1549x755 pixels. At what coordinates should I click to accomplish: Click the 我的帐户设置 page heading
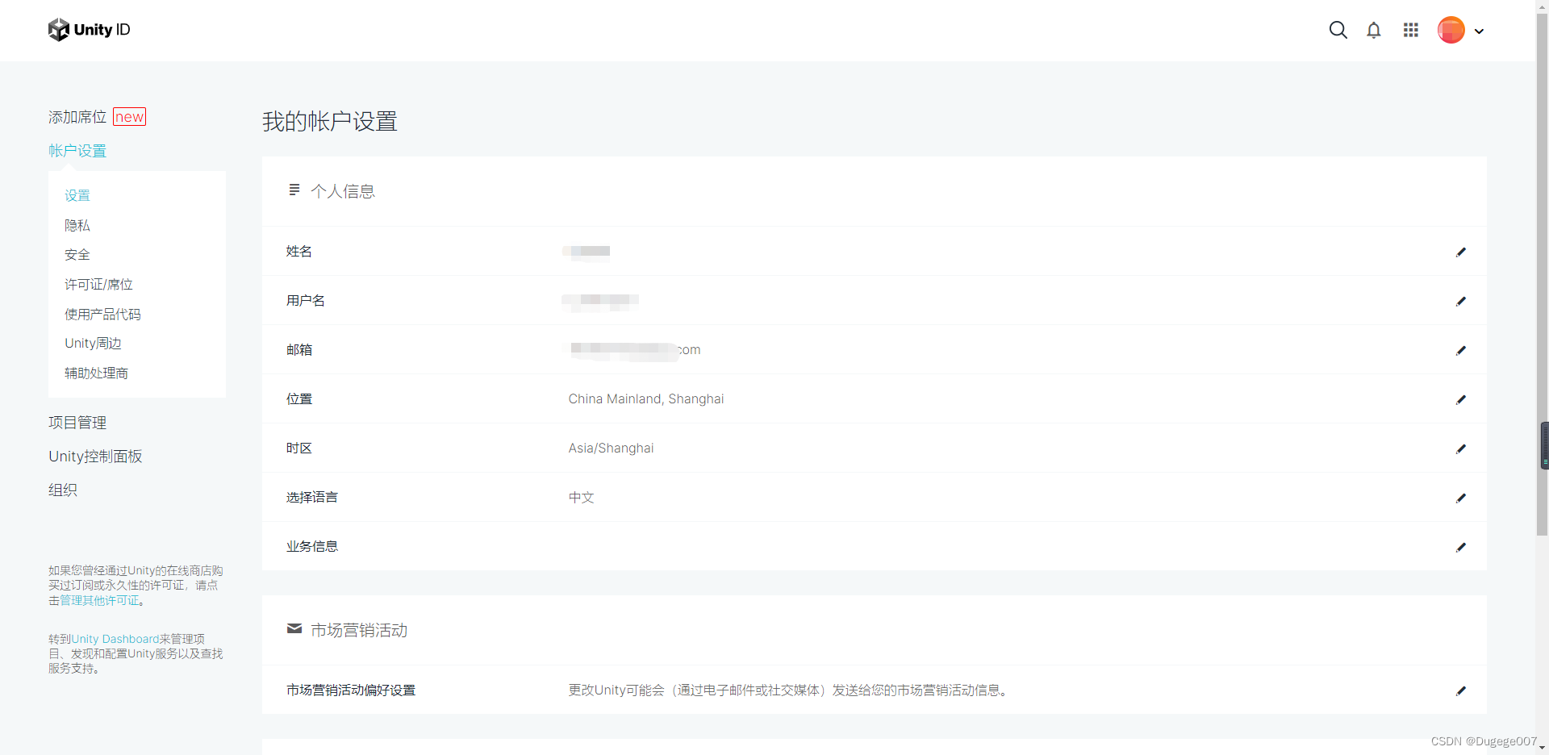330,122
